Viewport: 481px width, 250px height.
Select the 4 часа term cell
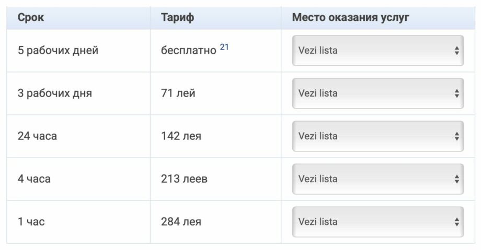pyautogui.click(x=34, y=179)
